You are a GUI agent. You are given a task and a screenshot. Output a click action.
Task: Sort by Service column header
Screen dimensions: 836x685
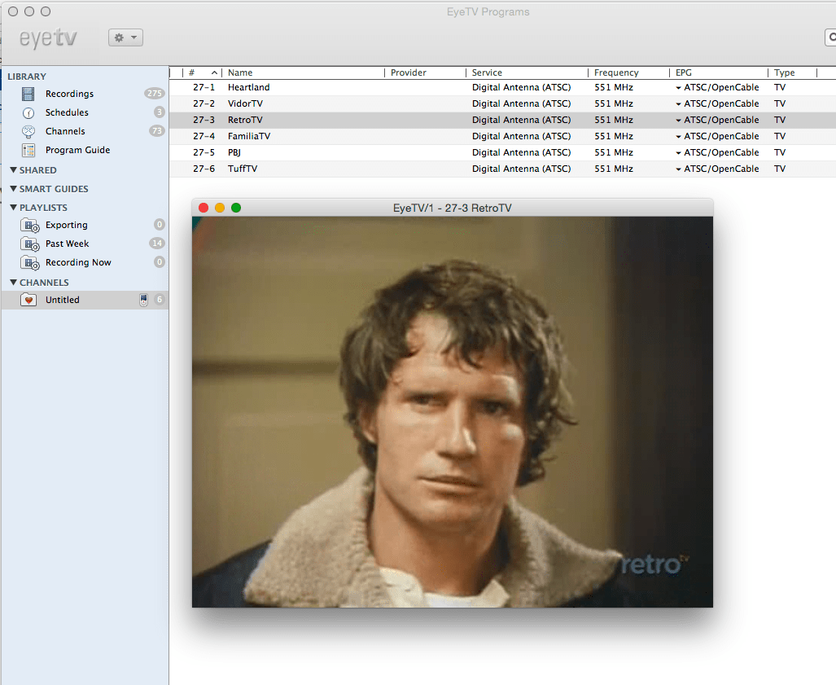(x=527, y=72)
